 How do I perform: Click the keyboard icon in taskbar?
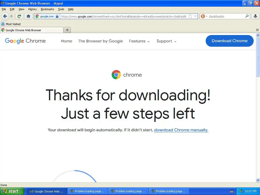tap(232, 191)
